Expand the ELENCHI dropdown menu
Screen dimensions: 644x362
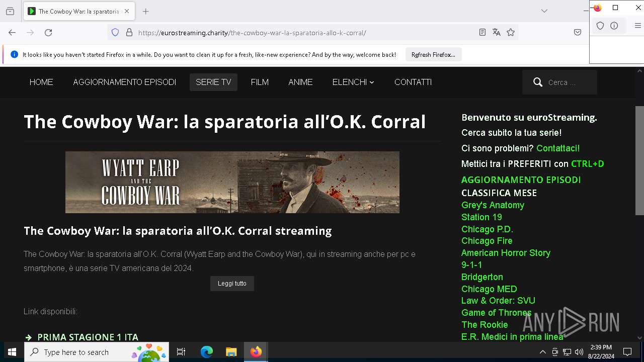(x=353, y=82)
